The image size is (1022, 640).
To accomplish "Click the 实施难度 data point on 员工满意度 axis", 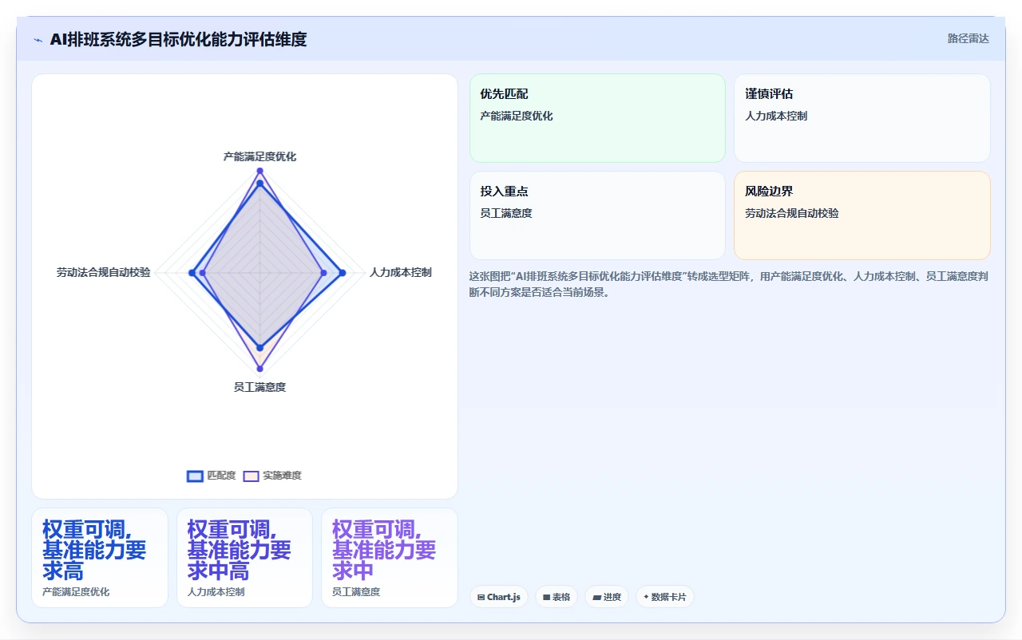I will (259, 368).
